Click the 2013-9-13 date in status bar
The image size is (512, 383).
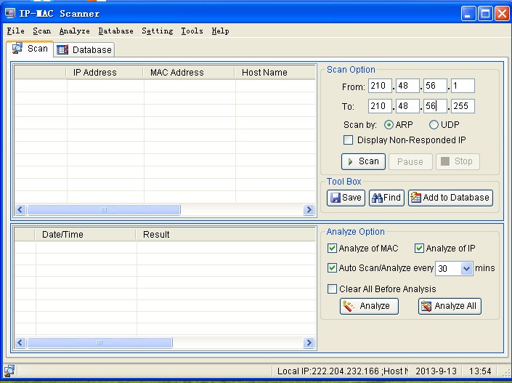click(436, 371)
